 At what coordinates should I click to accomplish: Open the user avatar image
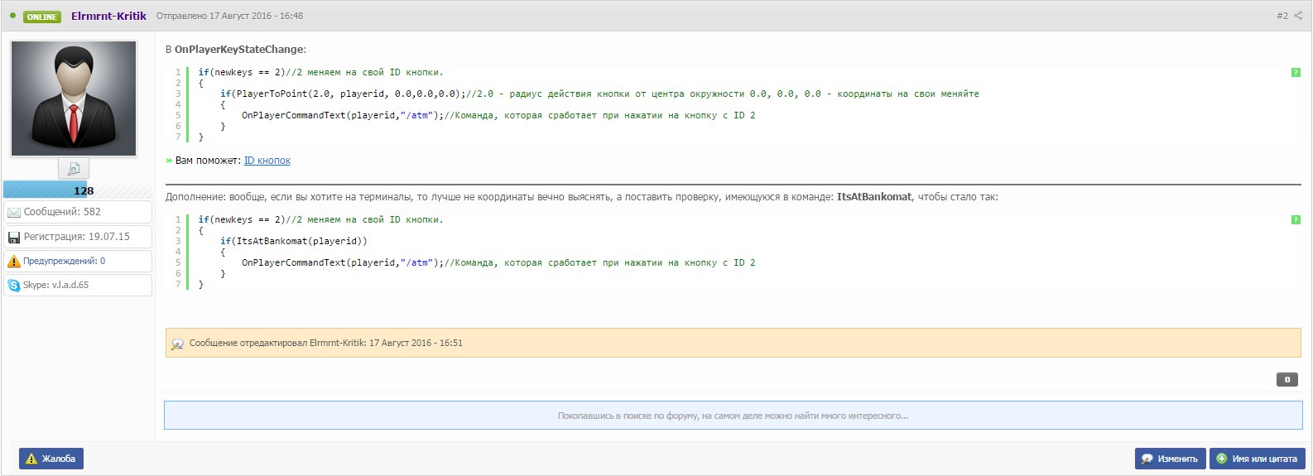(74, 99)
